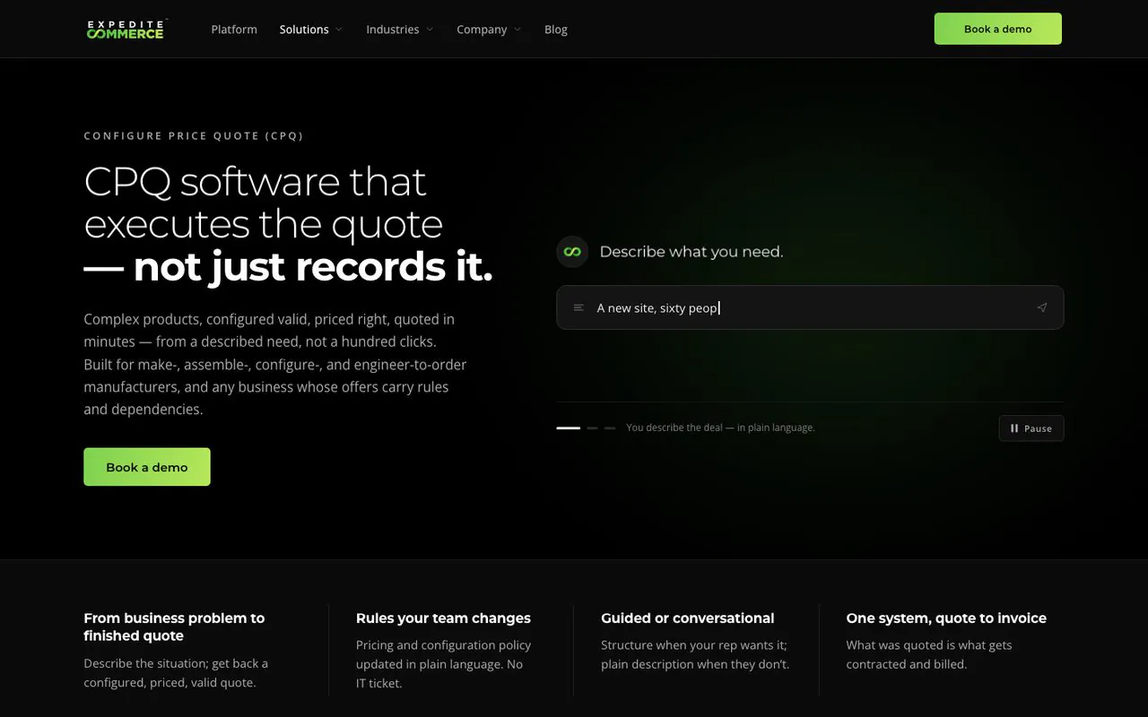This screenshot has width=1148, height=717.
Task: Open the Blog link
Action: (x=556, y=30)
